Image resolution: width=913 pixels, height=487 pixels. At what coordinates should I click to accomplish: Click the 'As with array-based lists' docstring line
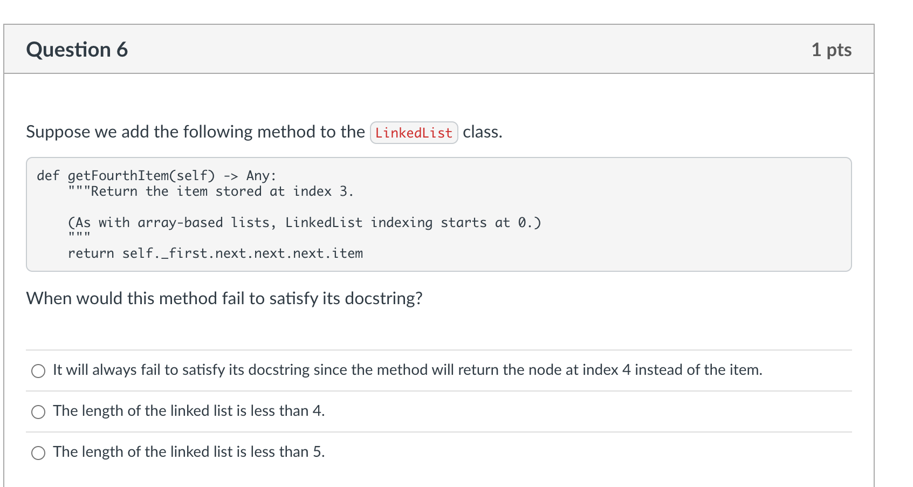pos(304,223)
